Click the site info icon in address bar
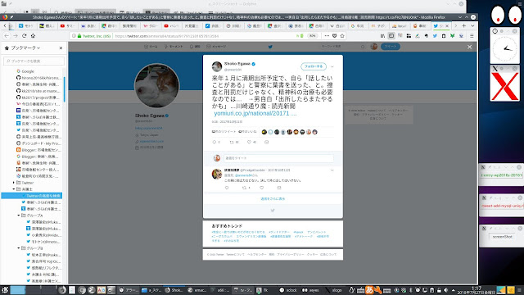 74,36
